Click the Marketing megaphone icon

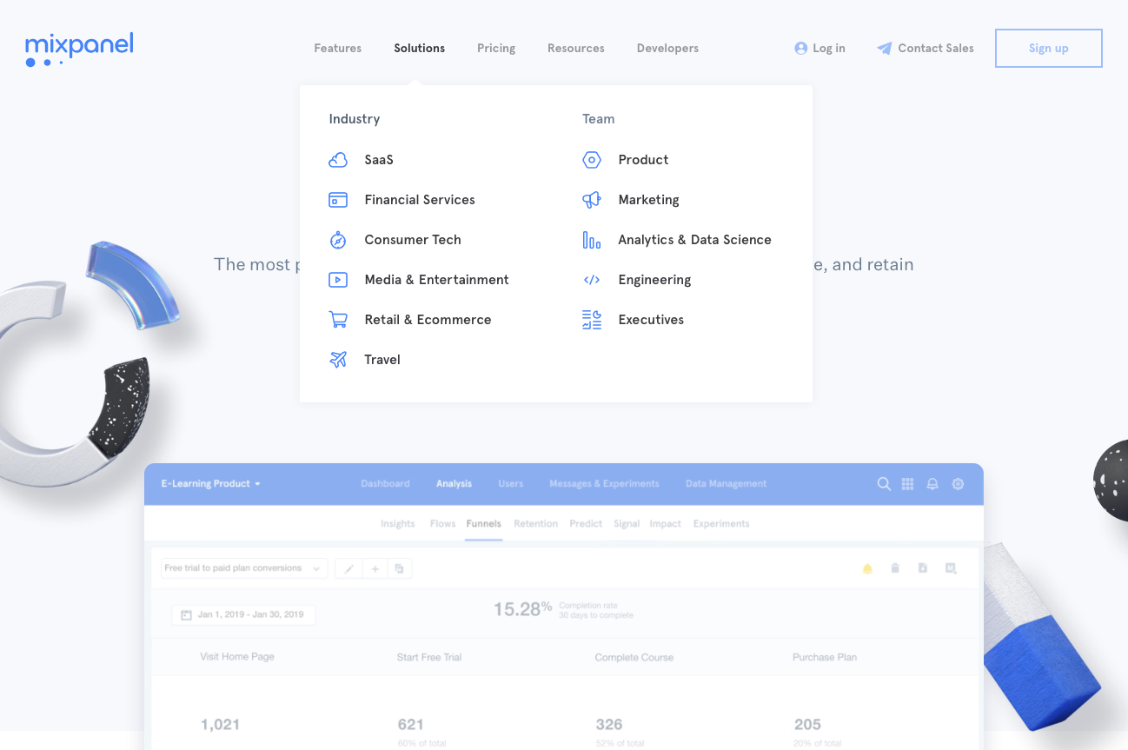click(x=592, y=200)
